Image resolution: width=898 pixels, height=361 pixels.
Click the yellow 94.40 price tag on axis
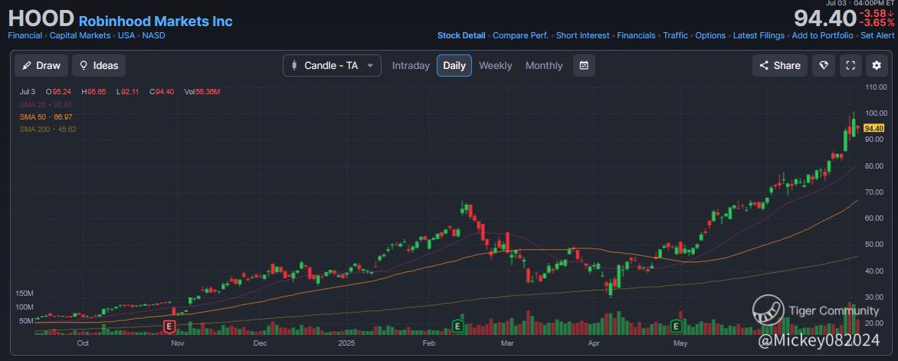(x=874, y=128)
